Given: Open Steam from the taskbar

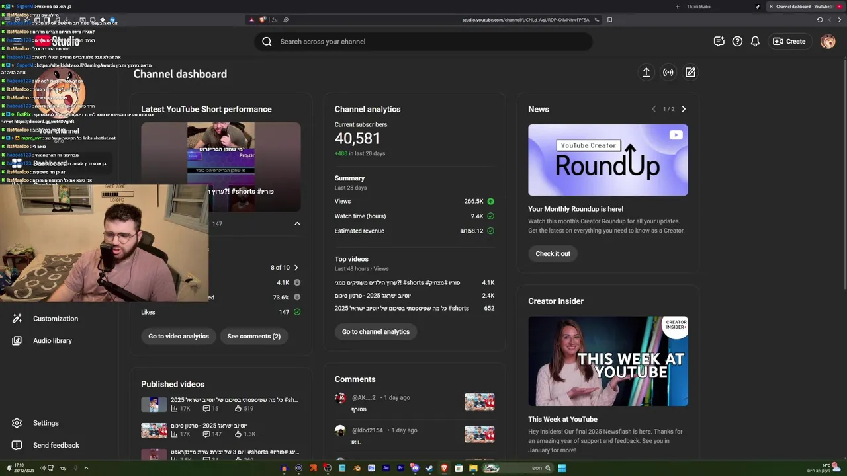Looking at the screenshot, I should click(429, 468).
